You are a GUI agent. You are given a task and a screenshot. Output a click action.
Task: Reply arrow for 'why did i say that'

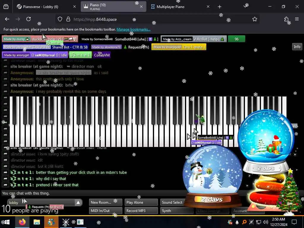[x=5, y=178]
